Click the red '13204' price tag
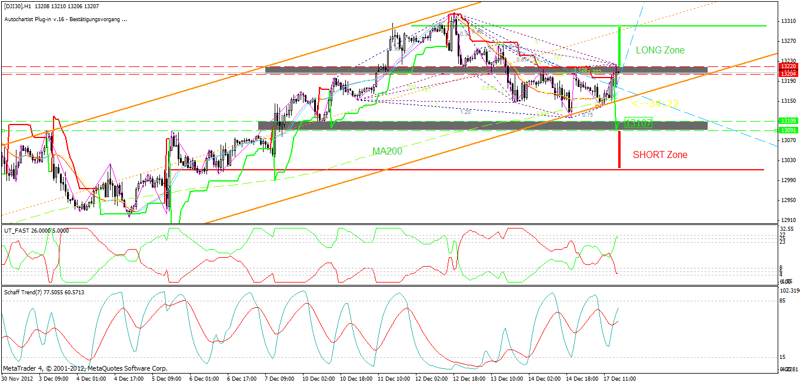The image size is (800, 383). [788, 74]
